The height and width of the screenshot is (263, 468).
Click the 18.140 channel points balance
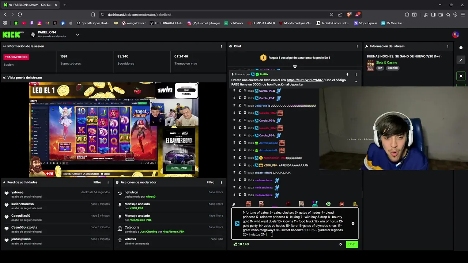tap(241, 244)
